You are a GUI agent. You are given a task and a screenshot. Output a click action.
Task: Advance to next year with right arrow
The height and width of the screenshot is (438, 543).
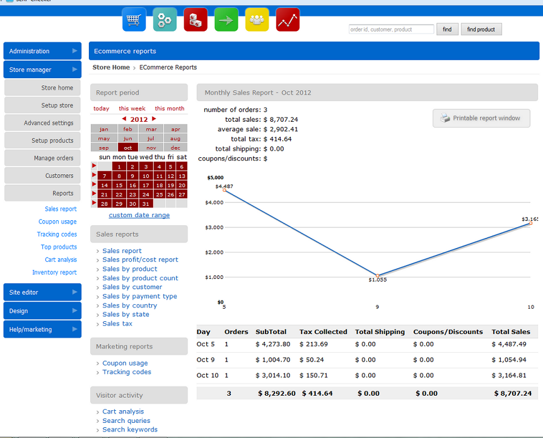tap(154, 119)
